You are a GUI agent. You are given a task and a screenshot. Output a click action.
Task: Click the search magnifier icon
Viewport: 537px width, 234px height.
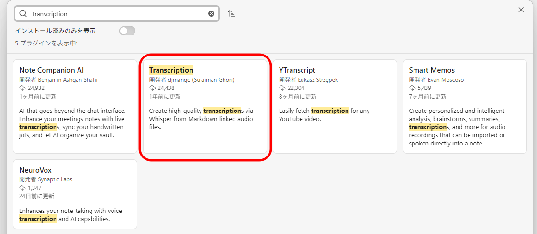23,14
